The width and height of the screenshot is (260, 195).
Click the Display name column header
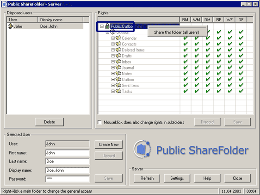61,19
